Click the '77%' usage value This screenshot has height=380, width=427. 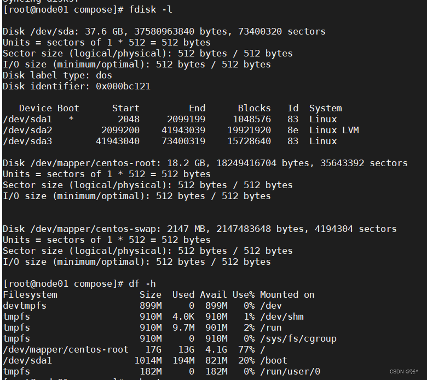pyautogui.click(x=246, y=349)
